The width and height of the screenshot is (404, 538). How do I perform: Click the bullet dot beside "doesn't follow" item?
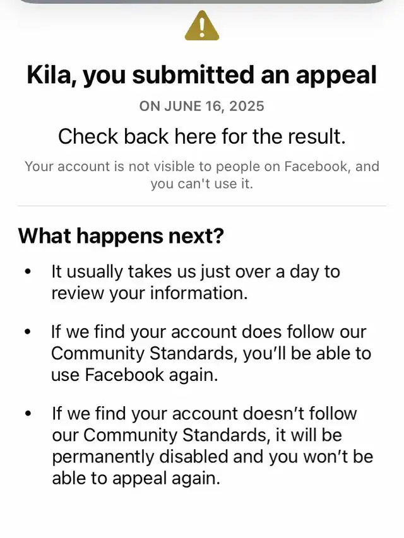pyautogui.click(x=27, y=414)
